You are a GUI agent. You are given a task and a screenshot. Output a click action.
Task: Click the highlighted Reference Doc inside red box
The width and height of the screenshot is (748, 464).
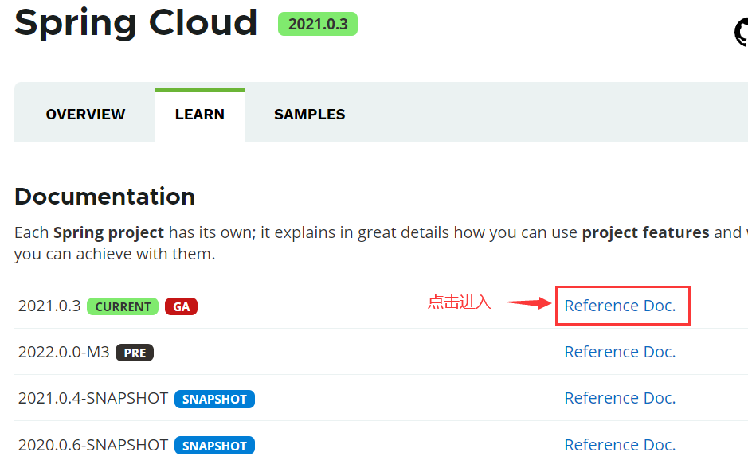tap(620, 306)
